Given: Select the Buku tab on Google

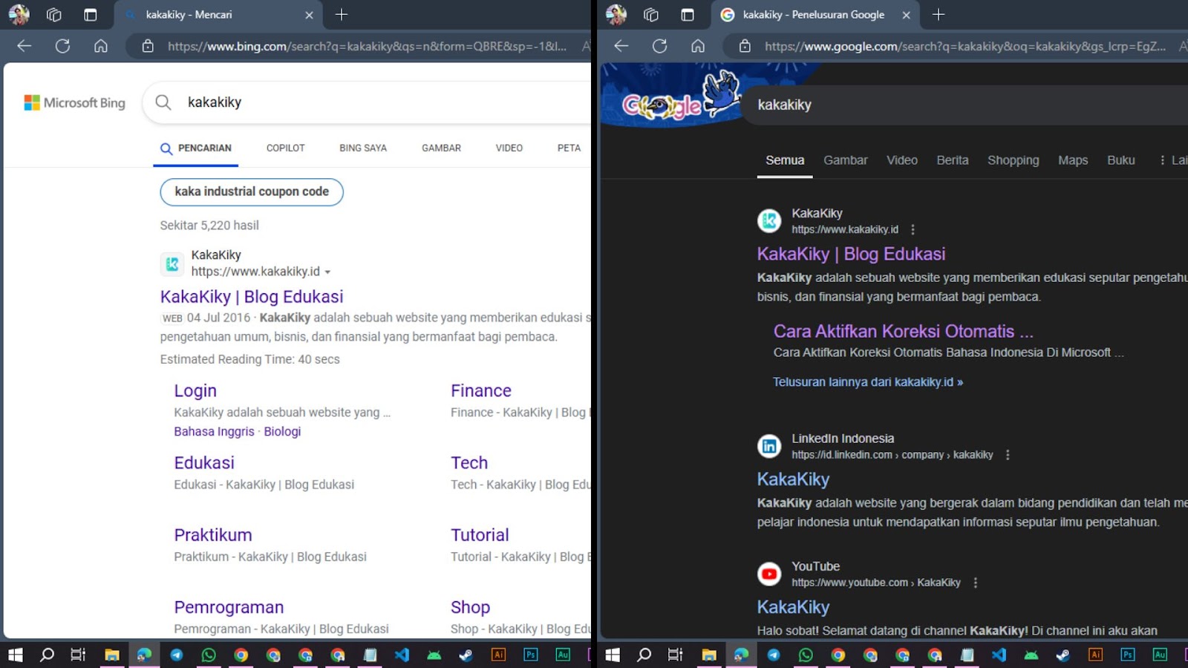Looking at the screenshot, I should (x=1121, y=160).
